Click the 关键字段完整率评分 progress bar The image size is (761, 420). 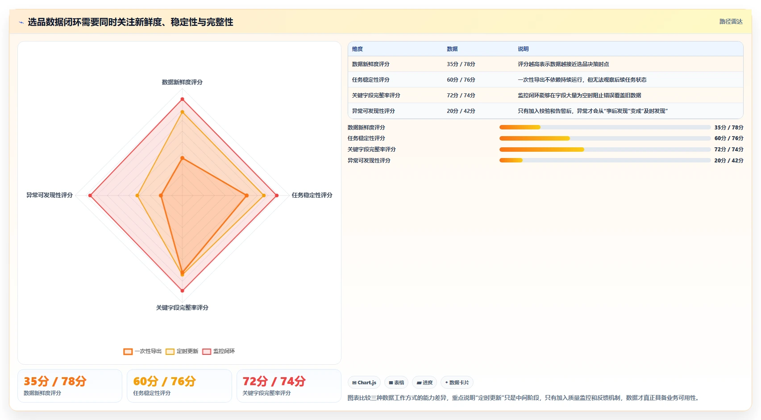click(x=605, y=150)
